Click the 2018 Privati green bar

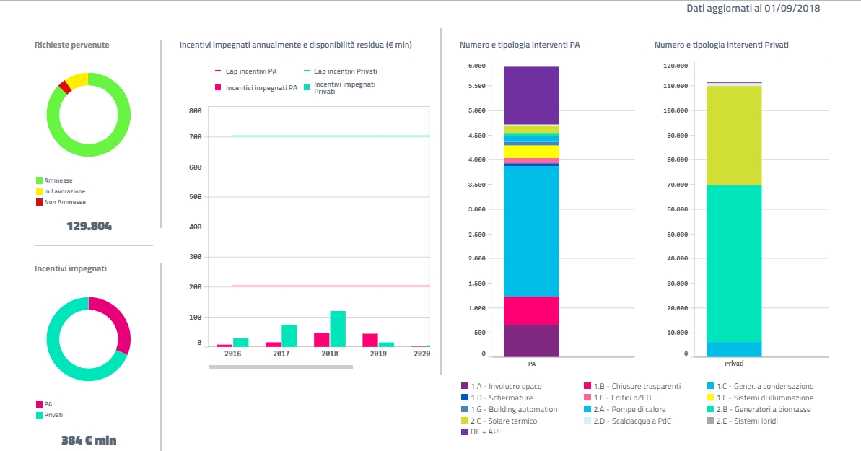338,329
